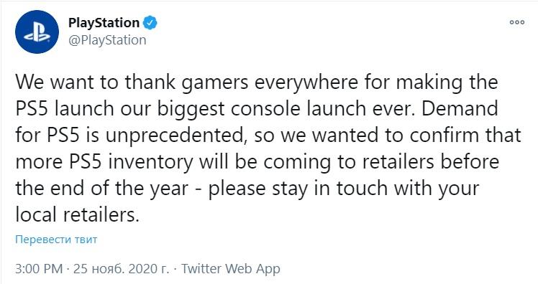Screen dimensions: 538x284
Task: Click the white PS logo inside avatar
Action: [x=37, y=34]
